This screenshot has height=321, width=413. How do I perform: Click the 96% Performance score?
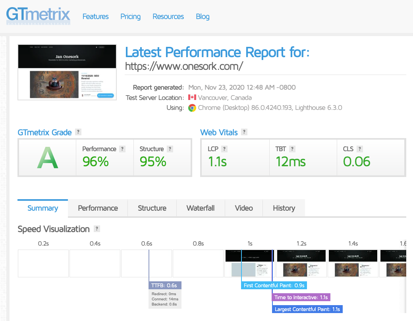click(95, 161)
